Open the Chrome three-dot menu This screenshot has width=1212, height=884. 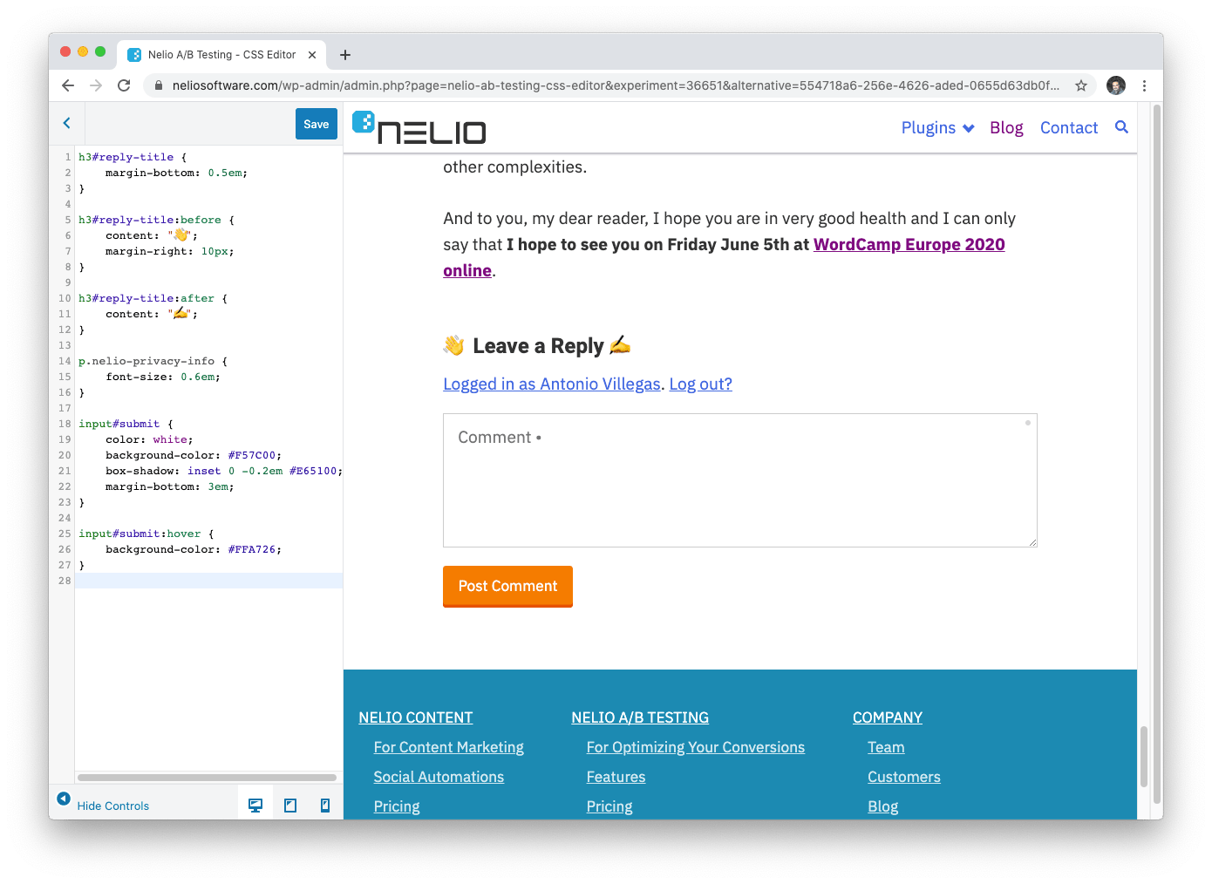(x=1144, y=85)
